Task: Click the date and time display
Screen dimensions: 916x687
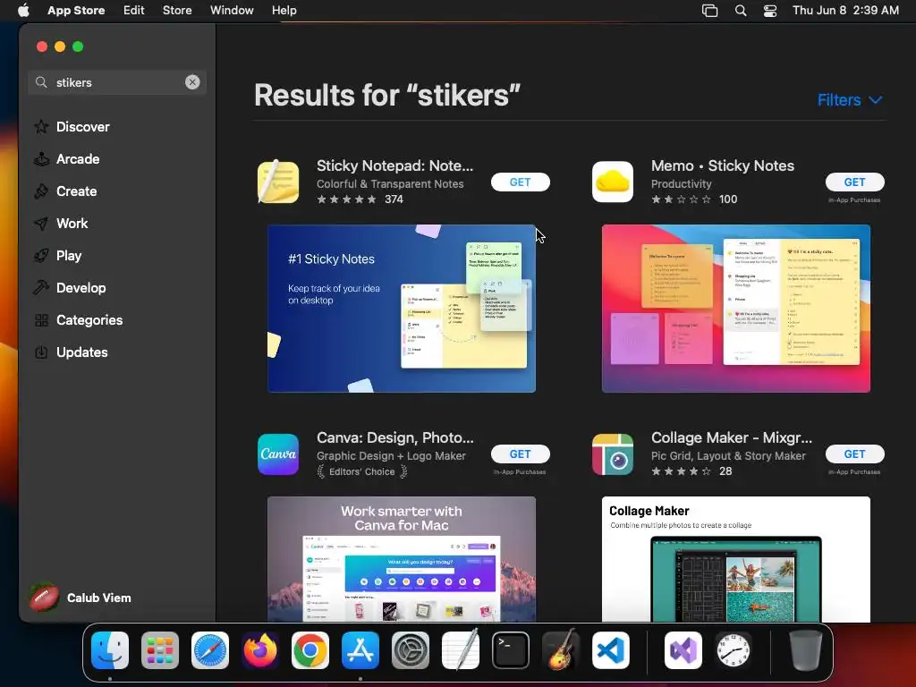Action: 845,10
